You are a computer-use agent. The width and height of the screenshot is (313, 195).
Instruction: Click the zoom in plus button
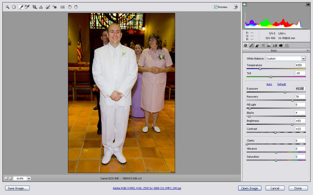pyautogui.click(x=11, y=178)
